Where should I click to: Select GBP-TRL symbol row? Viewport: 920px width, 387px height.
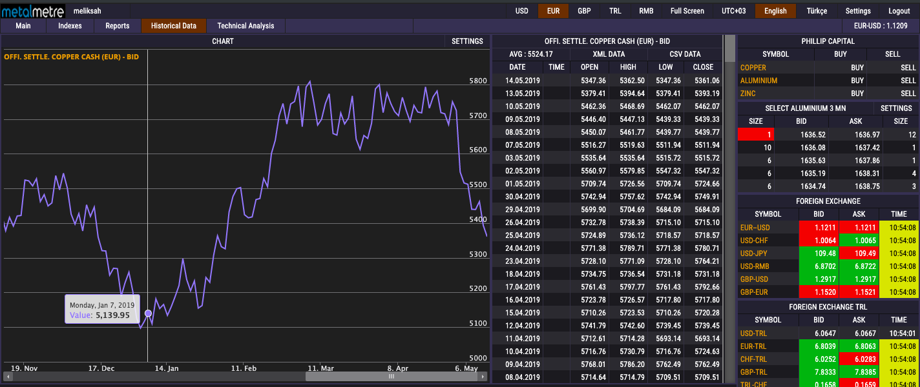coord(754,372)
